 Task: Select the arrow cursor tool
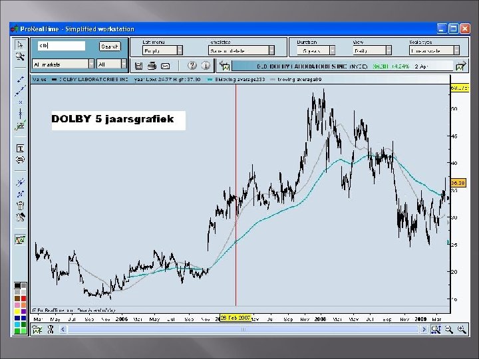(x=20, y=45)
